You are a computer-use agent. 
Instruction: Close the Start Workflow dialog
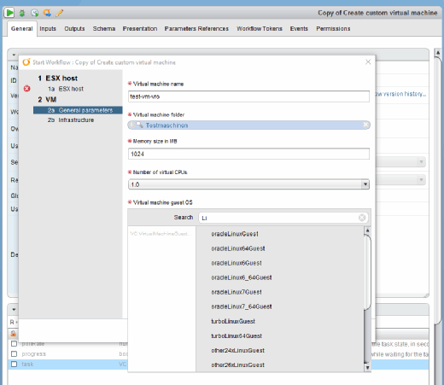pos(368,62)
